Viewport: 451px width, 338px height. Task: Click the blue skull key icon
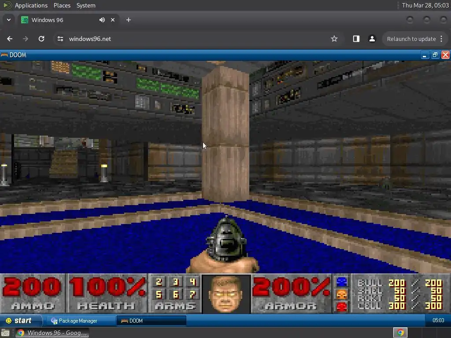pos(342,282)
